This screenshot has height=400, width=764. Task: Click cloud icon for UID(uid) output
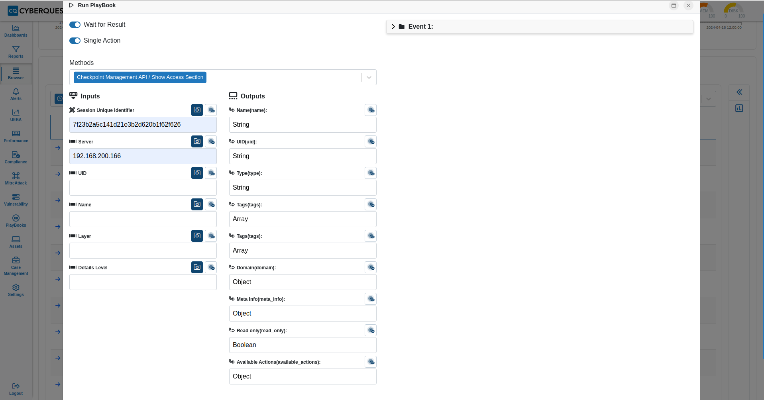pyautogui.click(x=371, y=141)
